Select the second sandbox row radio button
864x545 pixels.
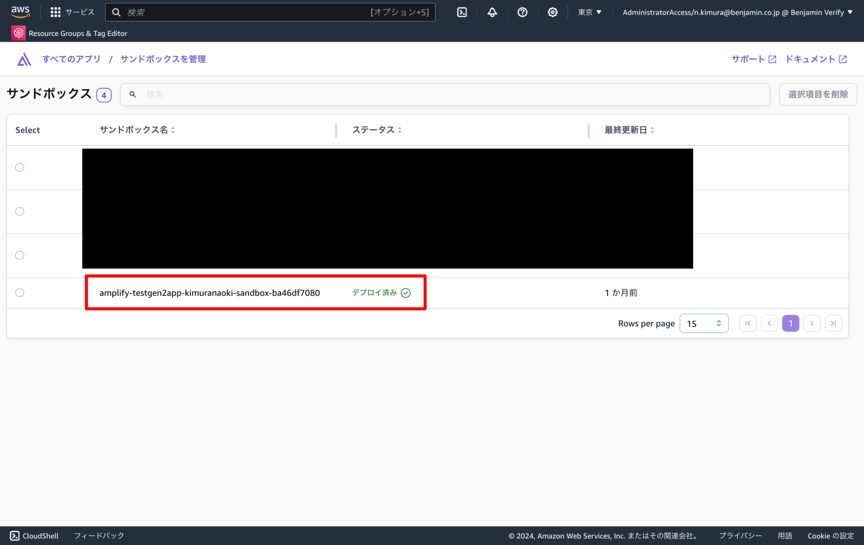19,211
